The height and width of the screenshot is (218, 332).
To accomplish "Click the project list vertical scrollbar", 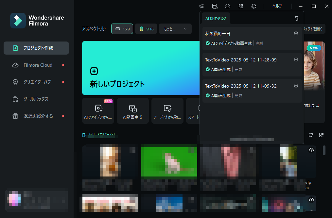I will (324, 150).
